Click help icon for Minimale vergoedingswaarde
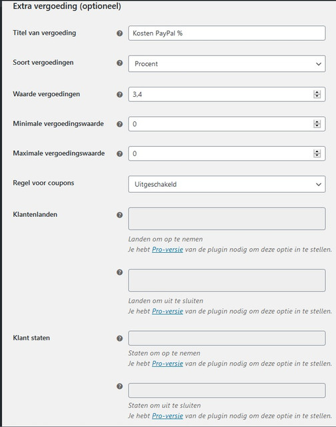 119,124
